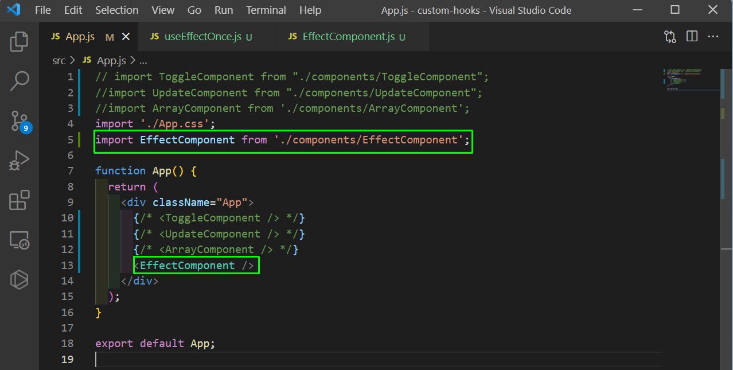Open the Remote Explorer view
This screenshot has width=733, height=370.
tap(20, 240)
